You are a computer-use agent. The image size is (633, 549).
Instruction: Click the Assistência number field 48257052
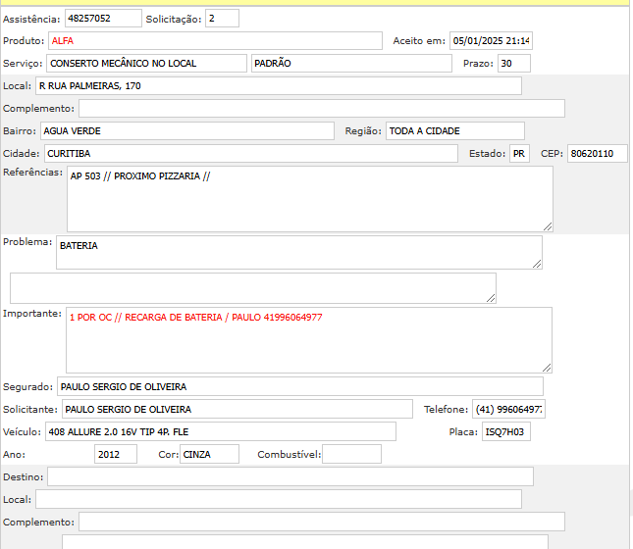point(103,19)
